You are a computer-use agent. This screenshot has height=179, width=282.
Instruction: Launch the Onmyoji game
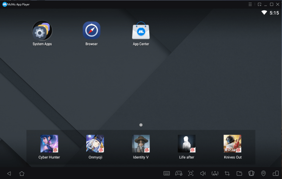(95, 143)
